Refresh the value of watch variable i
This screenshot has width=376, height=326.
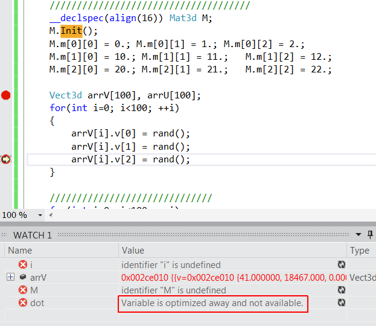(x=342, y=264)
